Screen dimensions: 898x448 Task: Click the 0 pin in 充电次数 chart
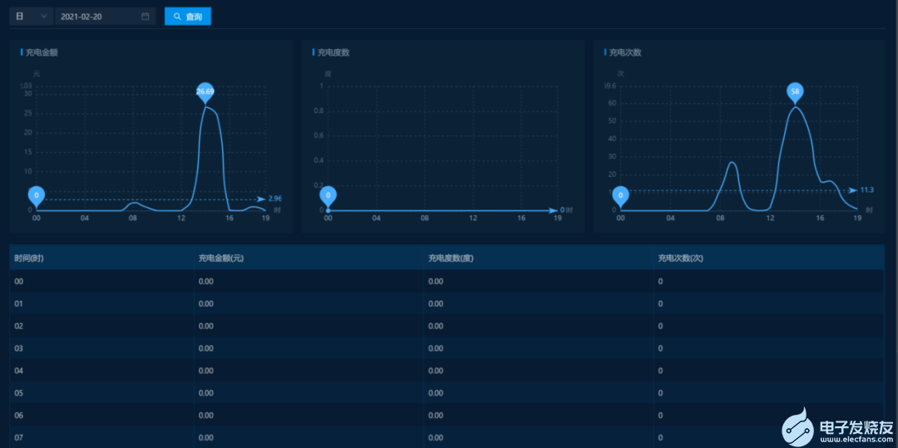point(619,195)
